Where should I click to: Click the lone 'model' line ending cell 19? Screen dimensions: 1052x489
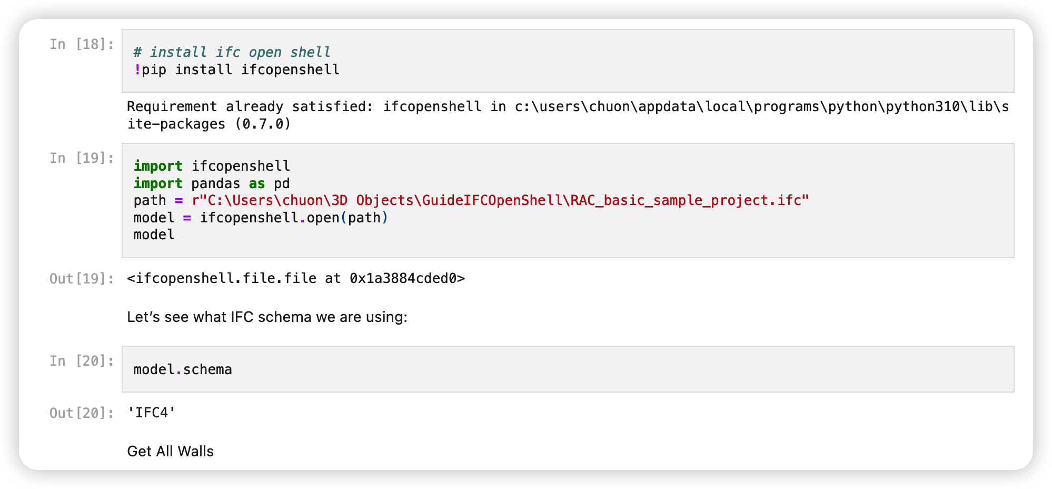[154, 235]
